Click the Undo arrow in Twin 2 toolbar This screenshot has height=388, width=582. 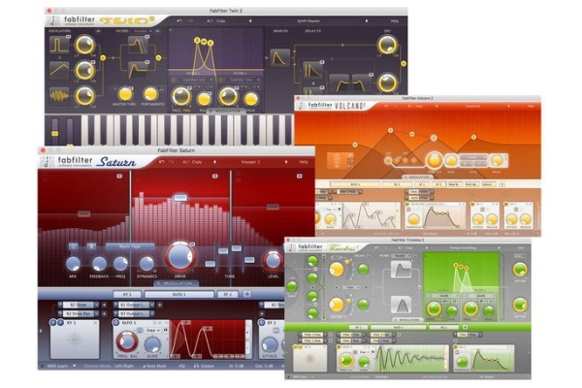(x=179, y=21)
